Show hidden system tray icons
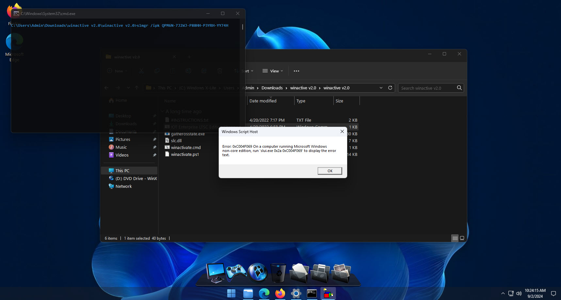Screen dimensions: 561x300 pyautogui.click(x=503, y=293)
